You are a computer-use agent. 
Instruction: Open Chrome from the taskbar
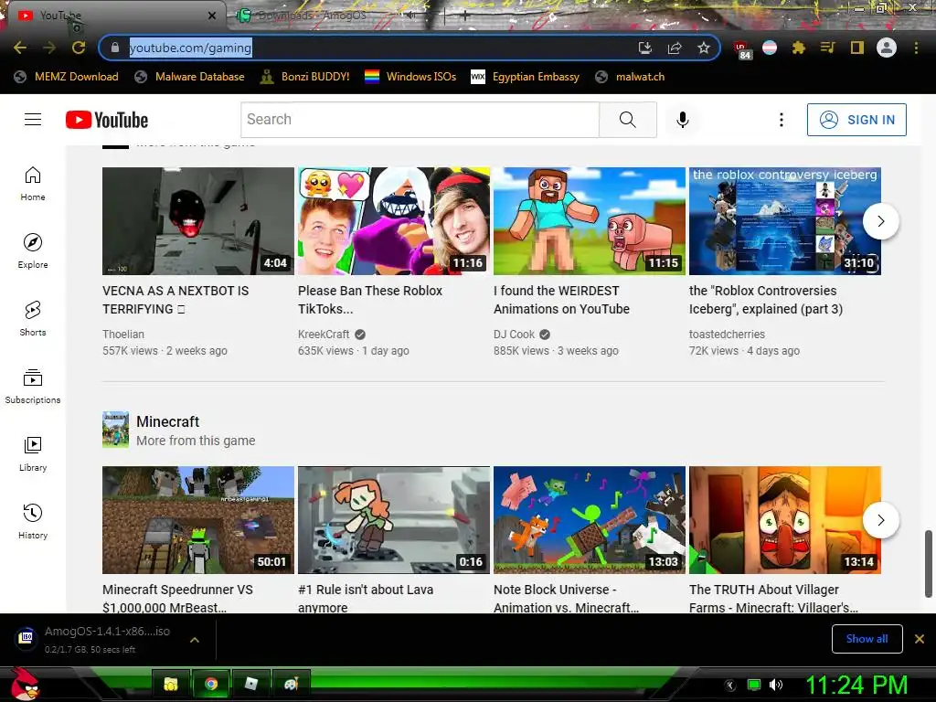tap(211, 684)
